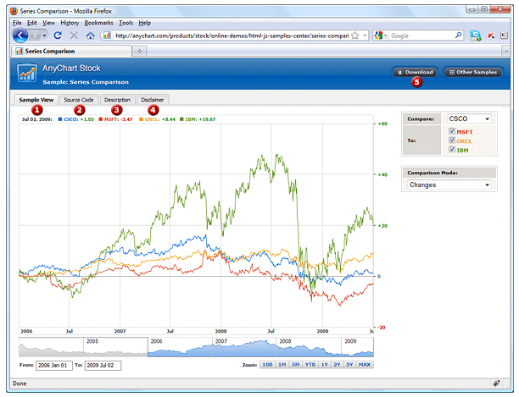The height and width of the screenshot is (397, 519).
Task: Click the Stop loading X icon
Action: [74, 36]
